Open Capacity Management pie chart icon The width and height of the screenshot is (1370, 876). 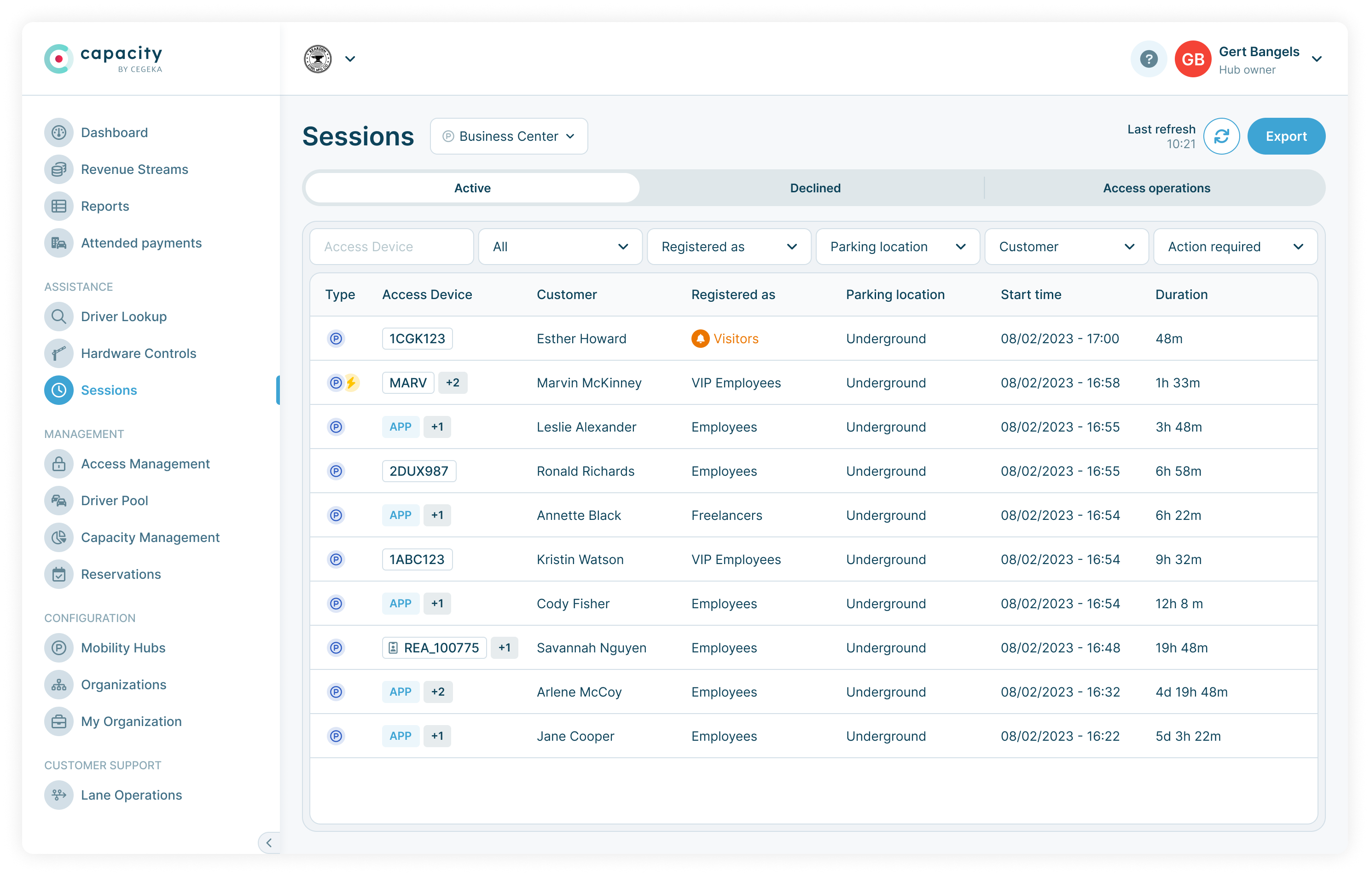(58, 537)
